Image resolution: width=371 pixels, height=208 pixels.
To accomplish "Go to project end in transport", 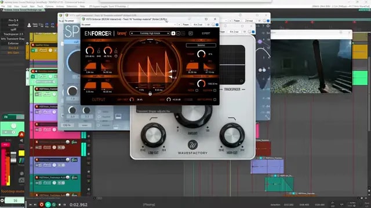I will pos(35,205).
